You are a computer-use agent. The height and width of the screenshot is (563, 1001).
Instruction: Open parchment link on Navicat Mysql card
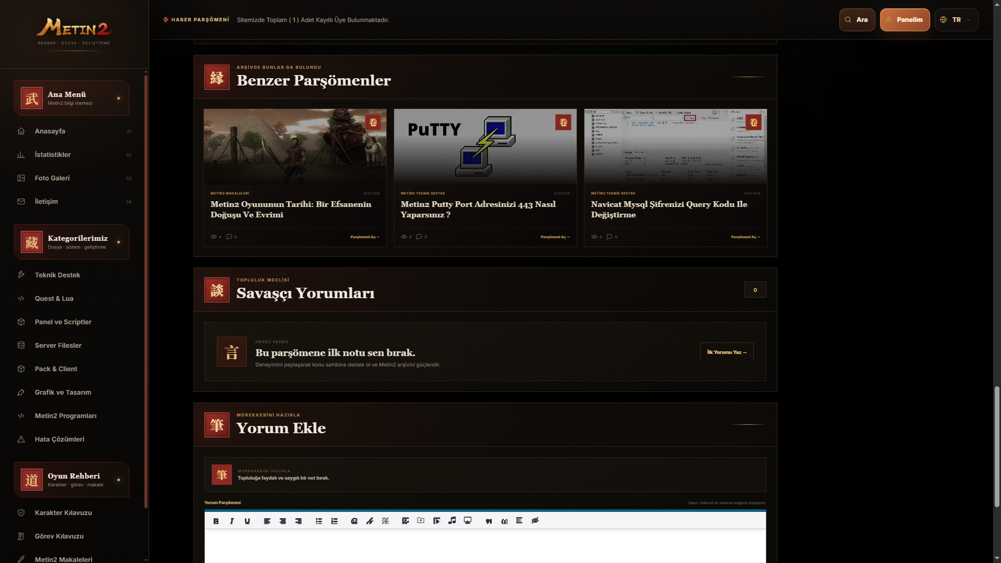(746, 237)
